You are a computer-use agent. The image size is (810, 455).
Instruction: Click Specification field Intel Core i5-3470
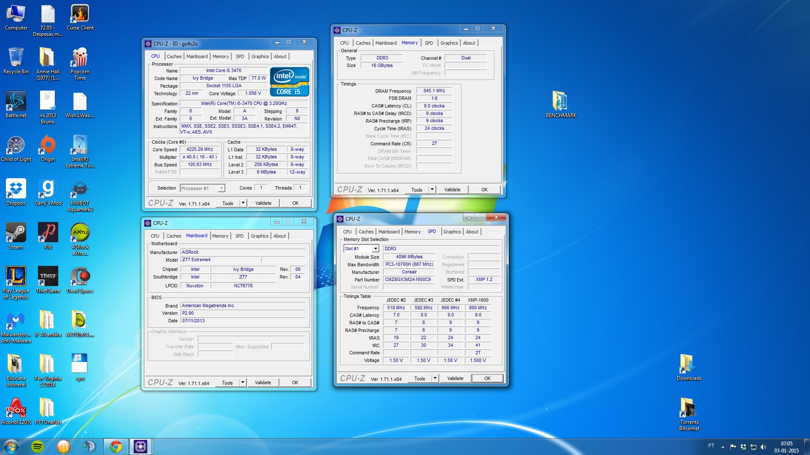coord(244,103)
